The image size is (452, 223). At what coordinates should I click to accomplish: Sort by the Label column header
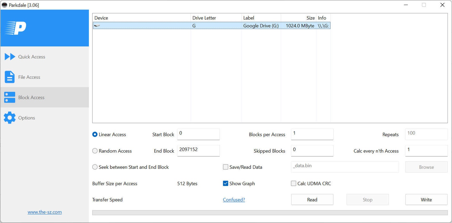click(x=261, y=18)
